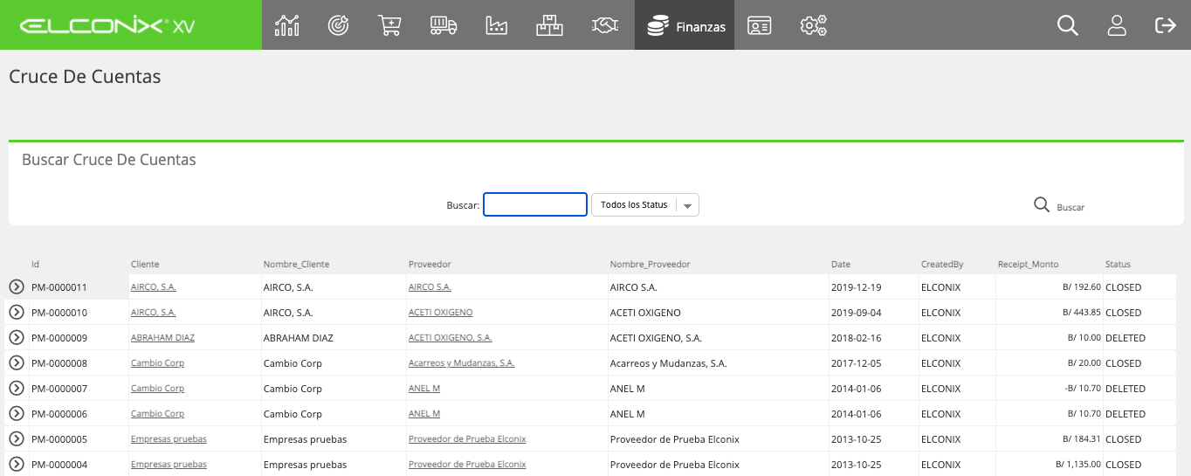The width and height of the screenshot is (1191, 476).
Task: Open the user profile icon
Action: click(1117, 25)
